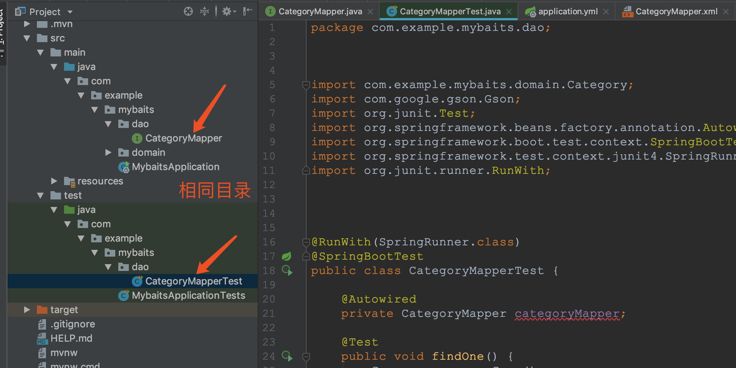Fold the annotations at line 16
736x368 pixels.
click(x=306, y=242)
